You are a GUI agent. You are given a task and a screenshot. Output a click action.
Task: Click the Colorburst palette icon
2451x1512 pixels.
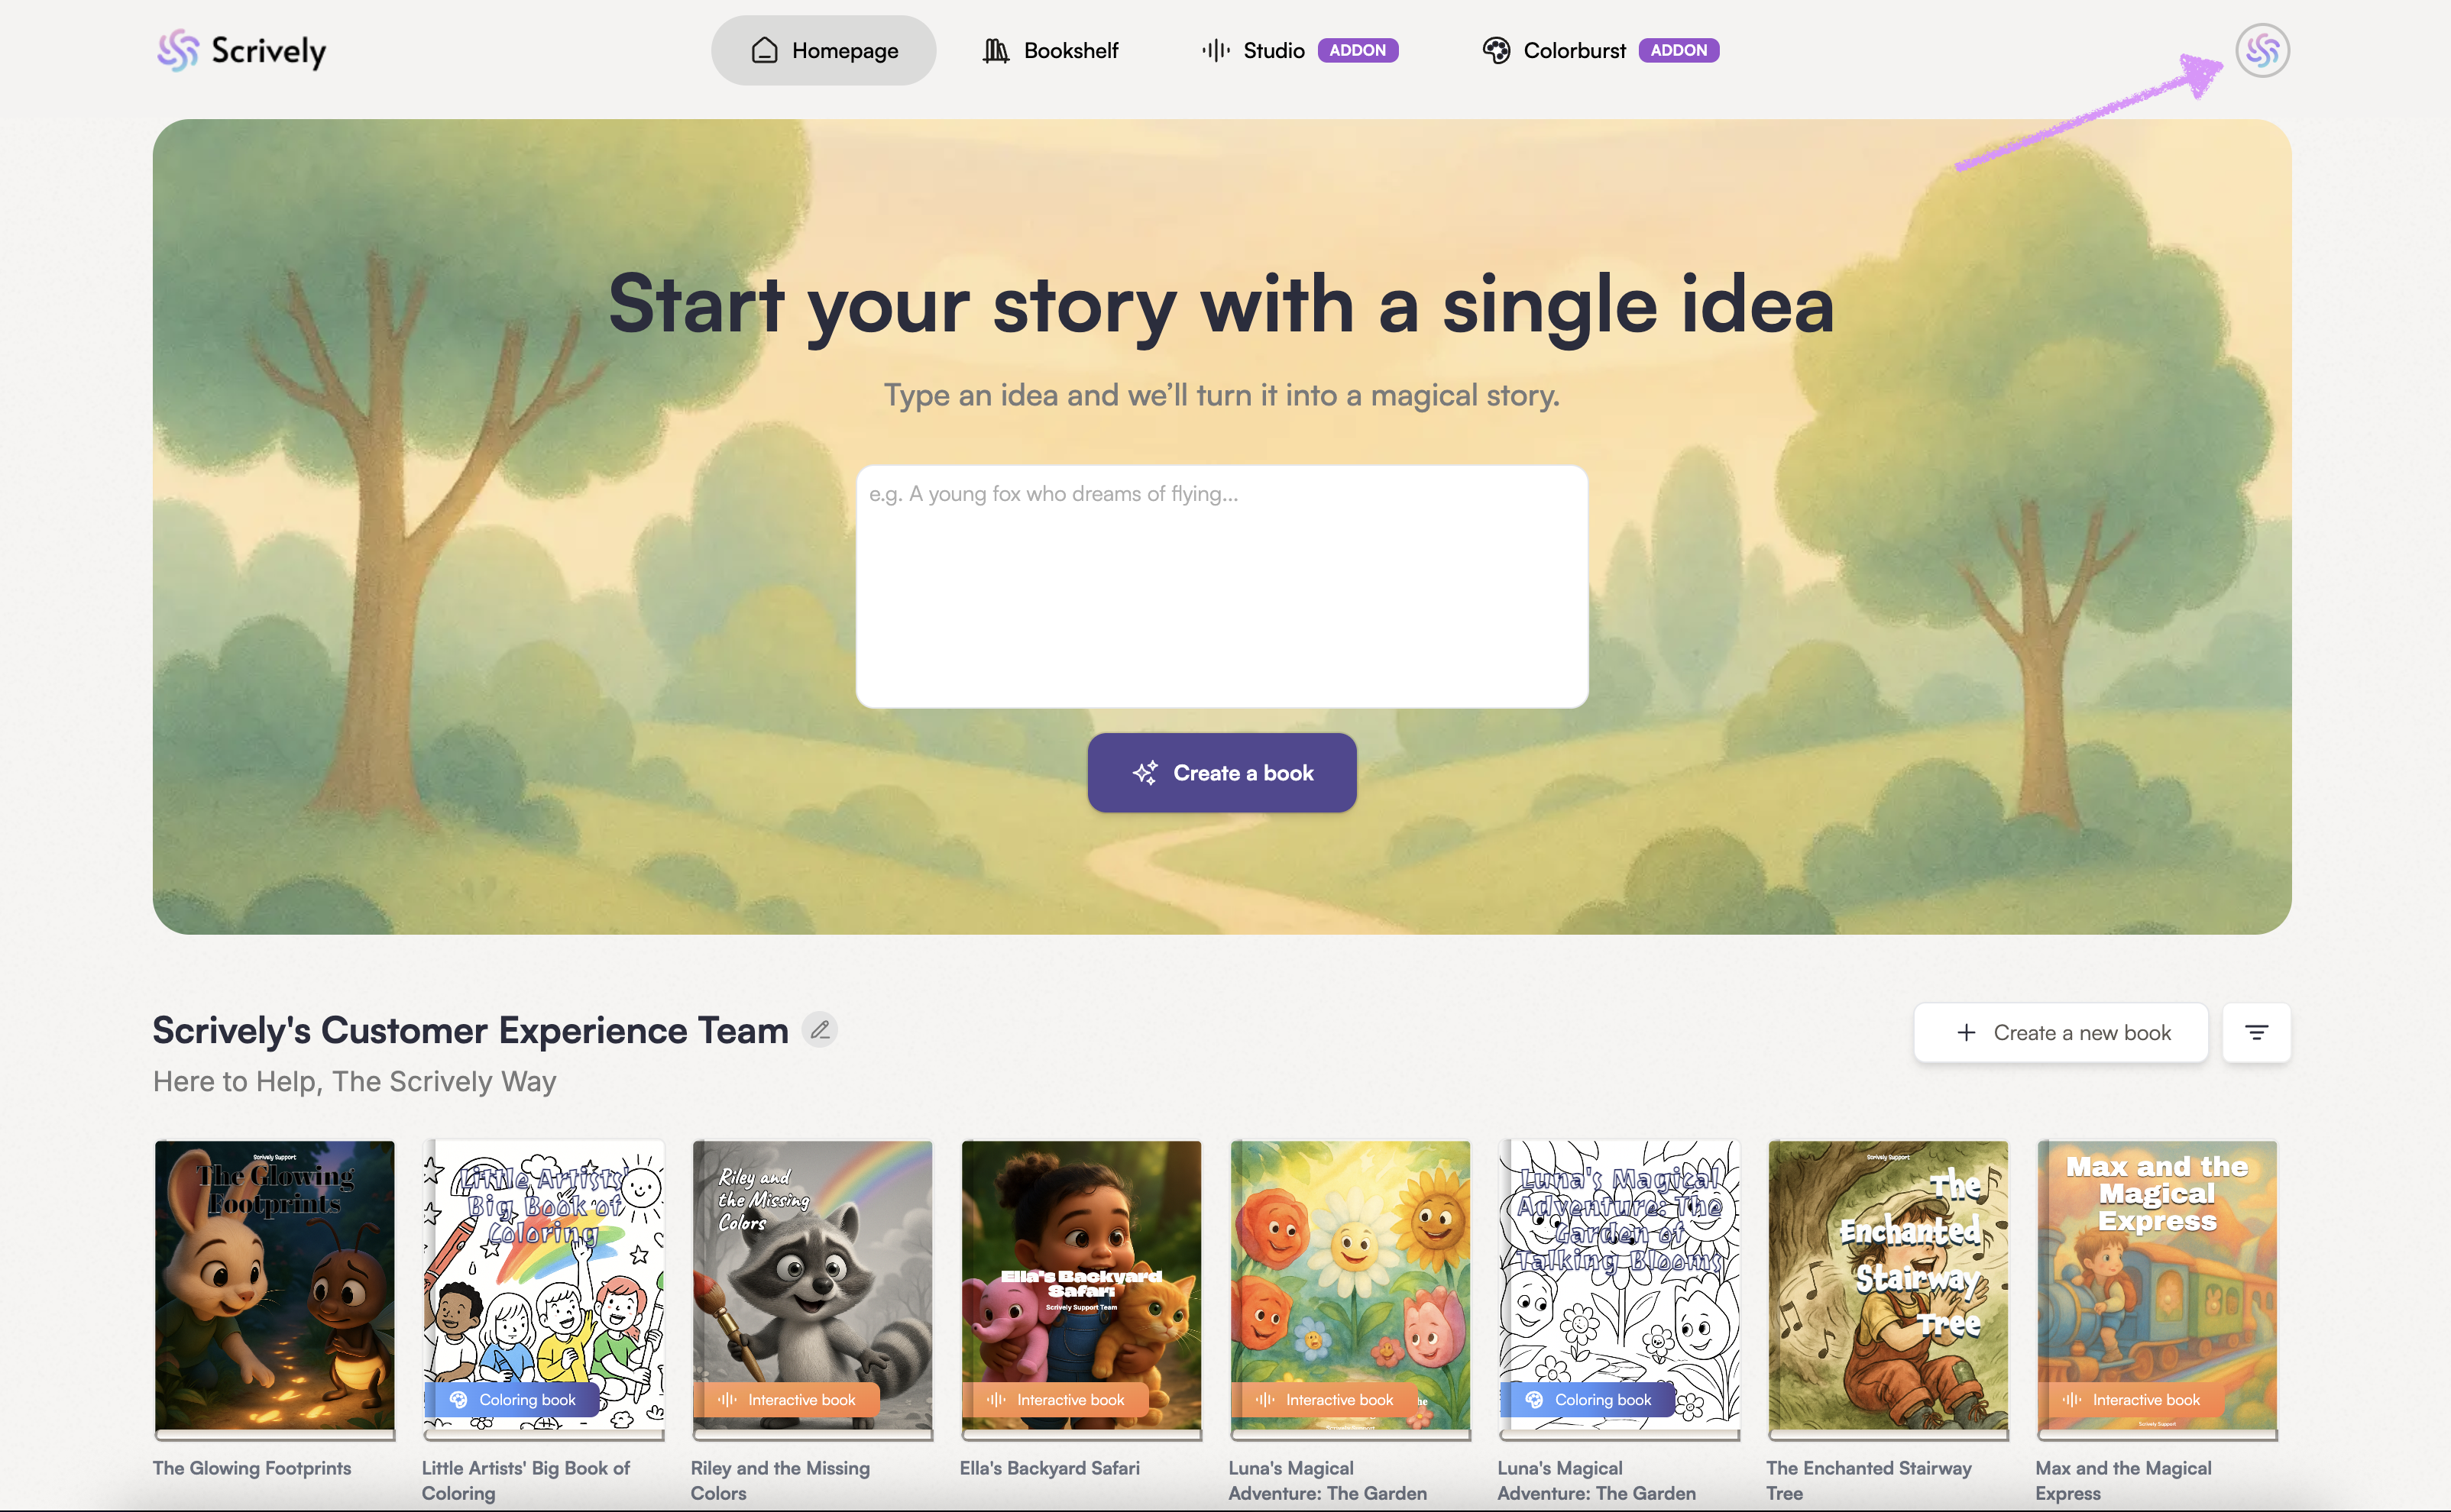[1496, 50]
